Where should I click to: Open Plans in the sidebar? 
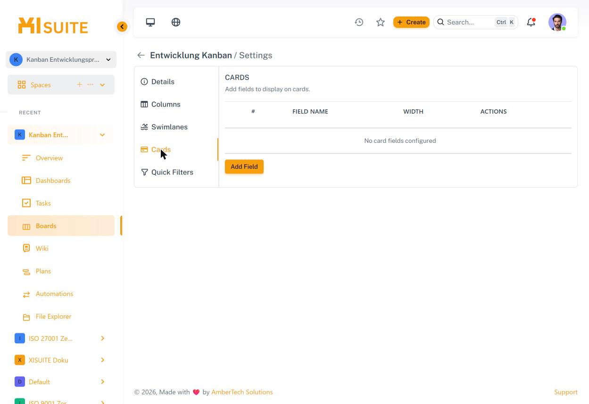coord(61,271)
